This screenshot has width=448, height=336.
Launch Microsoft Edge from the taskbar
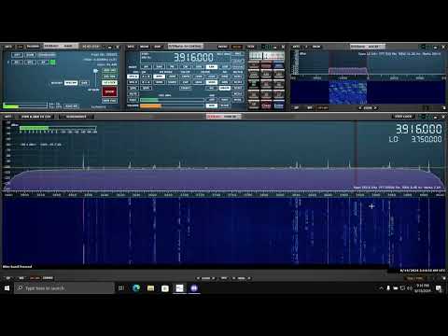pyautogui.click(x=136, y=288)
